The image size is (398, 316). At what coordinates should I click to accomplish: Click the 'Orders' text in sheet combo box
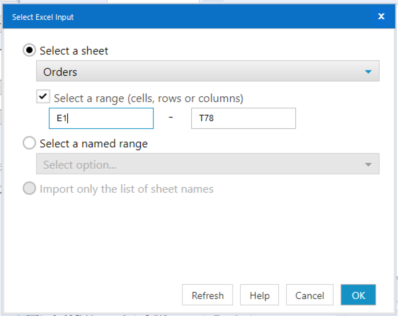tap(60, 72)
